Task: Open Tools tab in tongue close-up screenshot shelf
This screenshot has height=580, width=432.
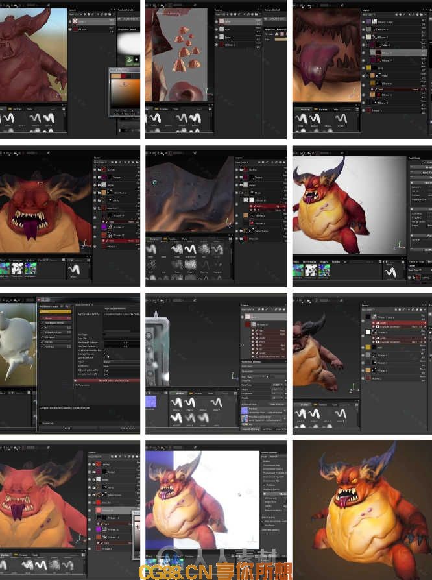Action: [336, 109]
